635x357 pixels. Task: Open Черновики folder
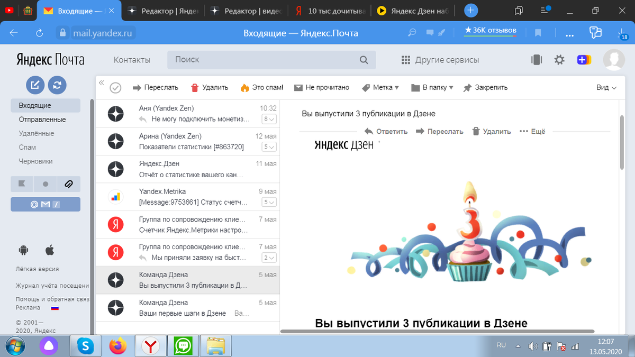click(36, 161)
